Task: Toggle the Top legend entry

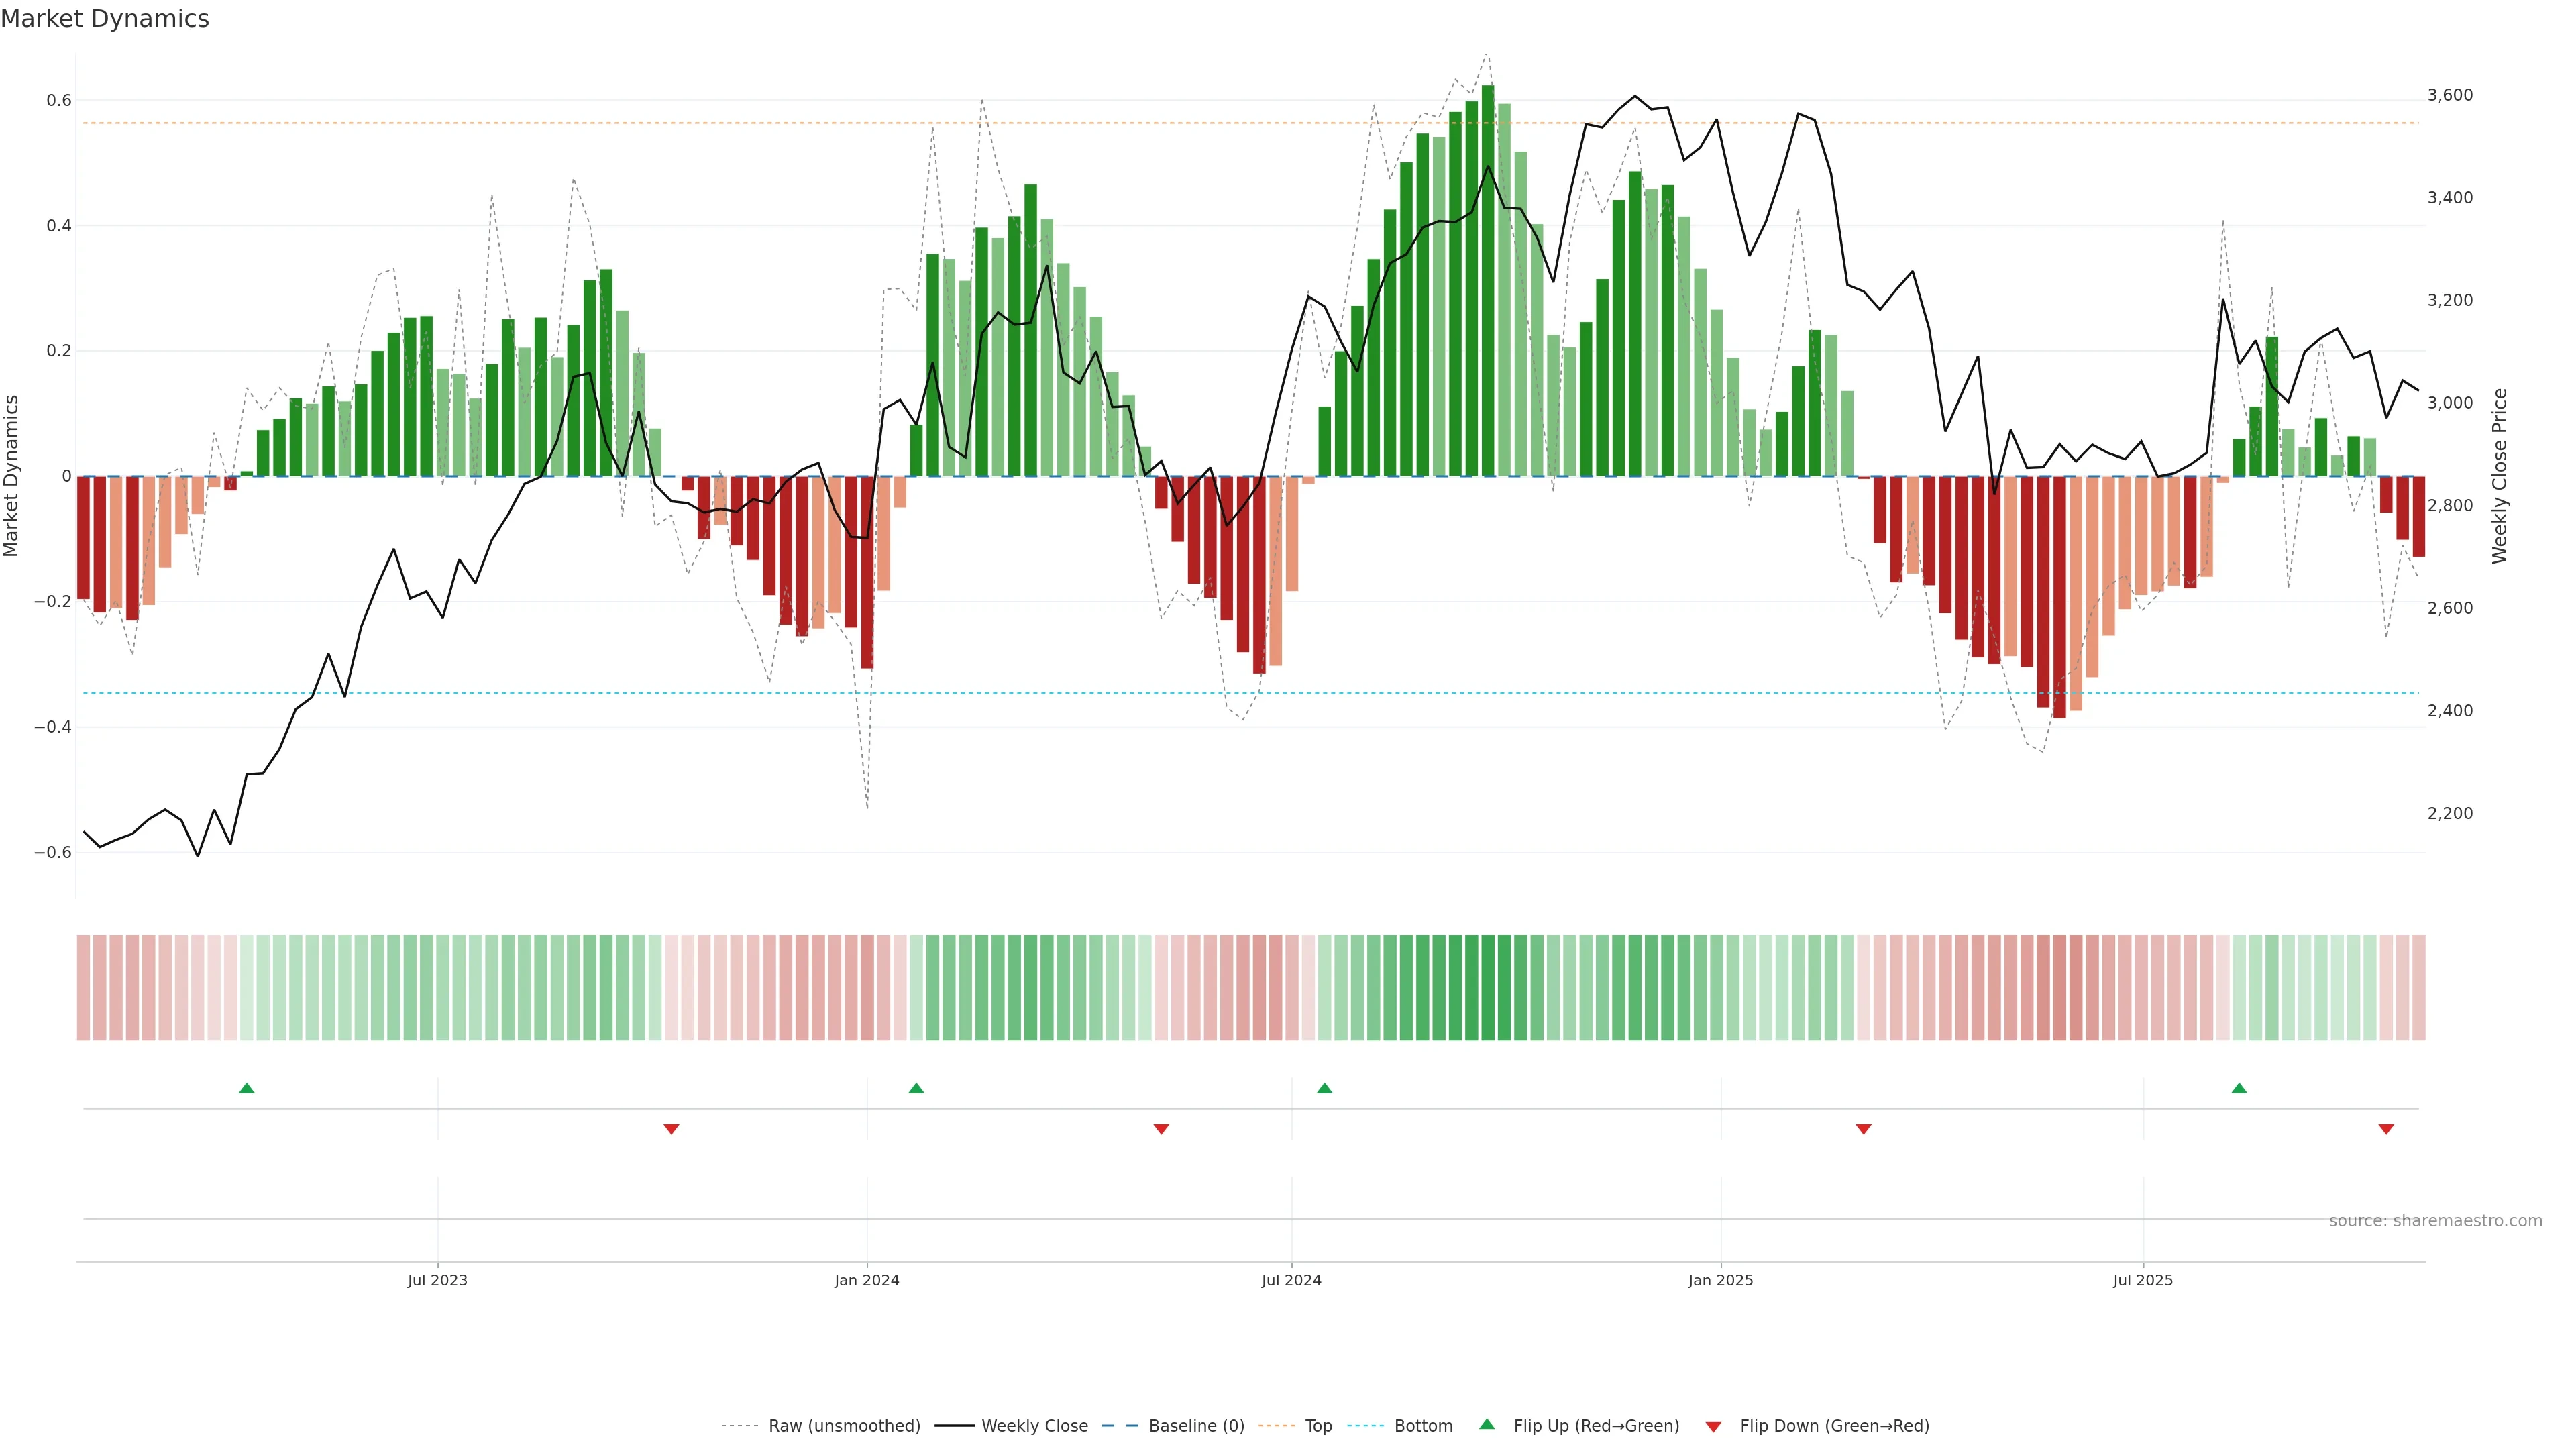Action: point(1318,1426)
